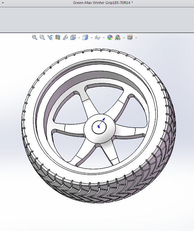Image resolution: width=194 pixels, height=231 pixels.
Task: Click the Display Style icon
Action: coord(85,37)
